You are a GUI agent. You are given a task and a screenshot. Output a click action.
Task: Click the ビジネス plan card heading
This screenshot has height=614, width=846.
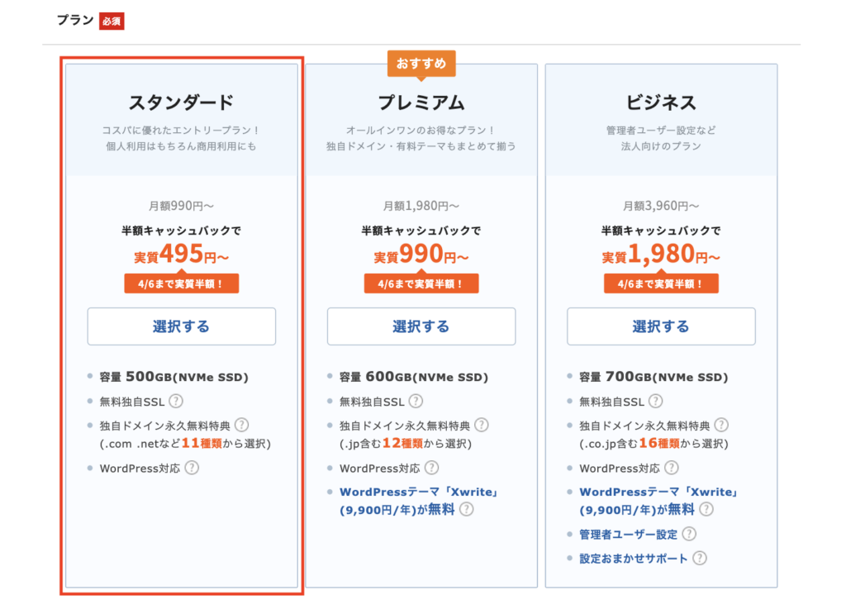tap(661, 102)
